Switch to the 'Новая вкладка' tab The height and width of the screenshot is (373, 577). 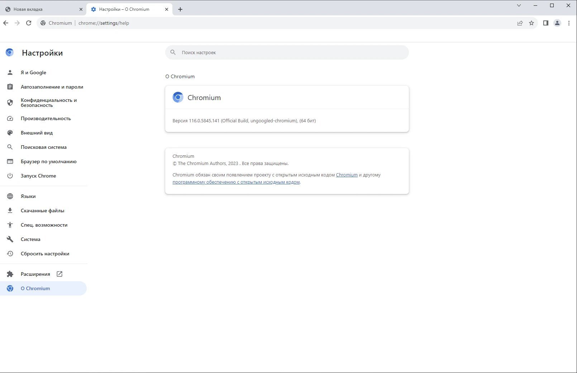coord(43,9)
